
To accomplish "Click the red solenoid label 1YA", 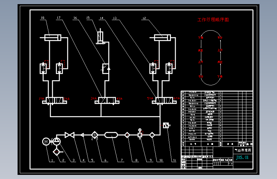I will click(41, 98).
